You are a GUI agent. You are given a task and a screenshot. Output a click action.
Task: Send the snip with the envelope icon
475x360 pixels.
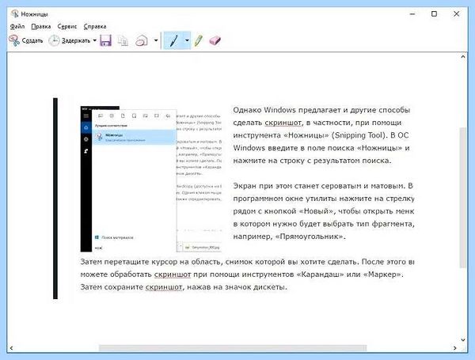tap(142, 40)
